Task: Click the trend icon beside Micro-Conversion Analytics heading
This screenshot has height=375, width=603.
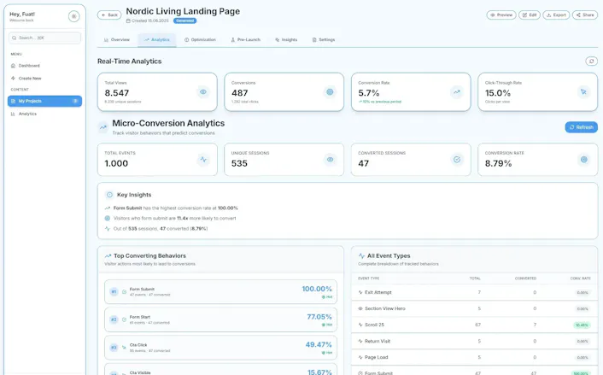Action: [103, 127]
